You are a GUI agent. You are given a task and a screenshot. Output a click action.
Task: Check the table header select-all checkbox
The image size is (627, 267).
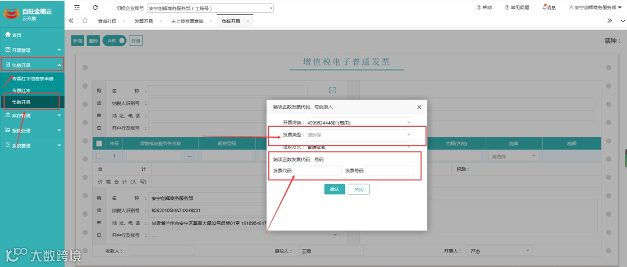(99, 144)
